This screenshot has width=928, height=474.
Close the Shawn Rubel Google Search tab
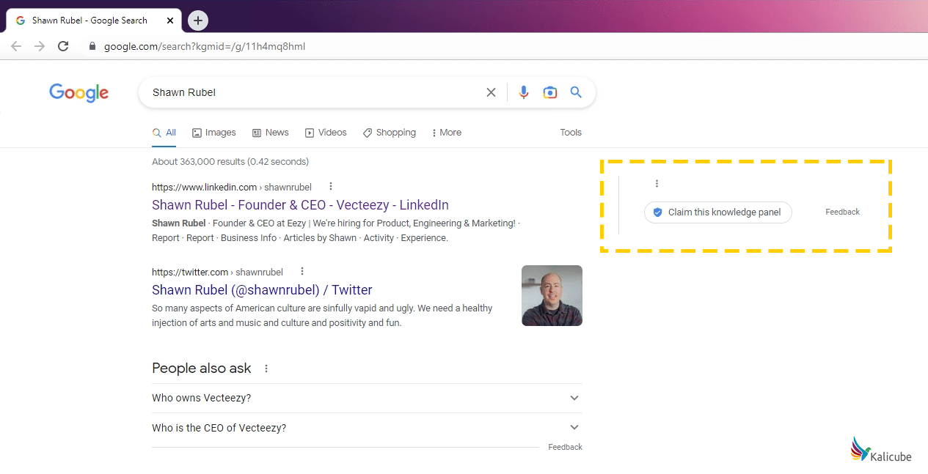point(170,21)
